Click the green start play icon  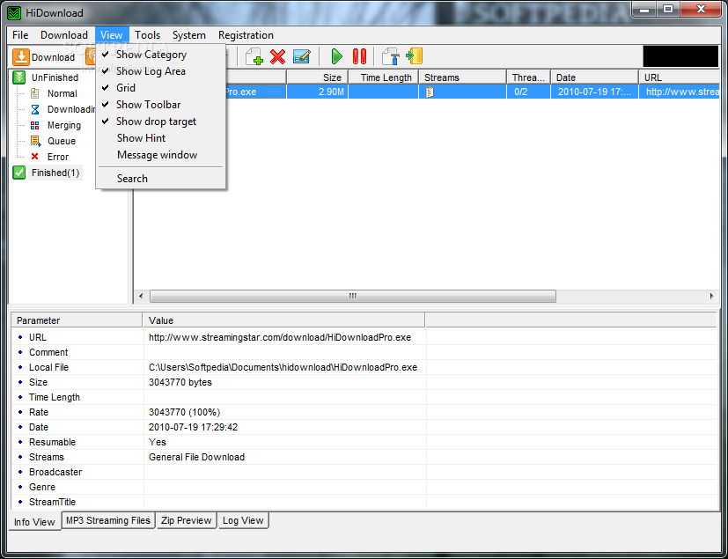coord(336,56)
